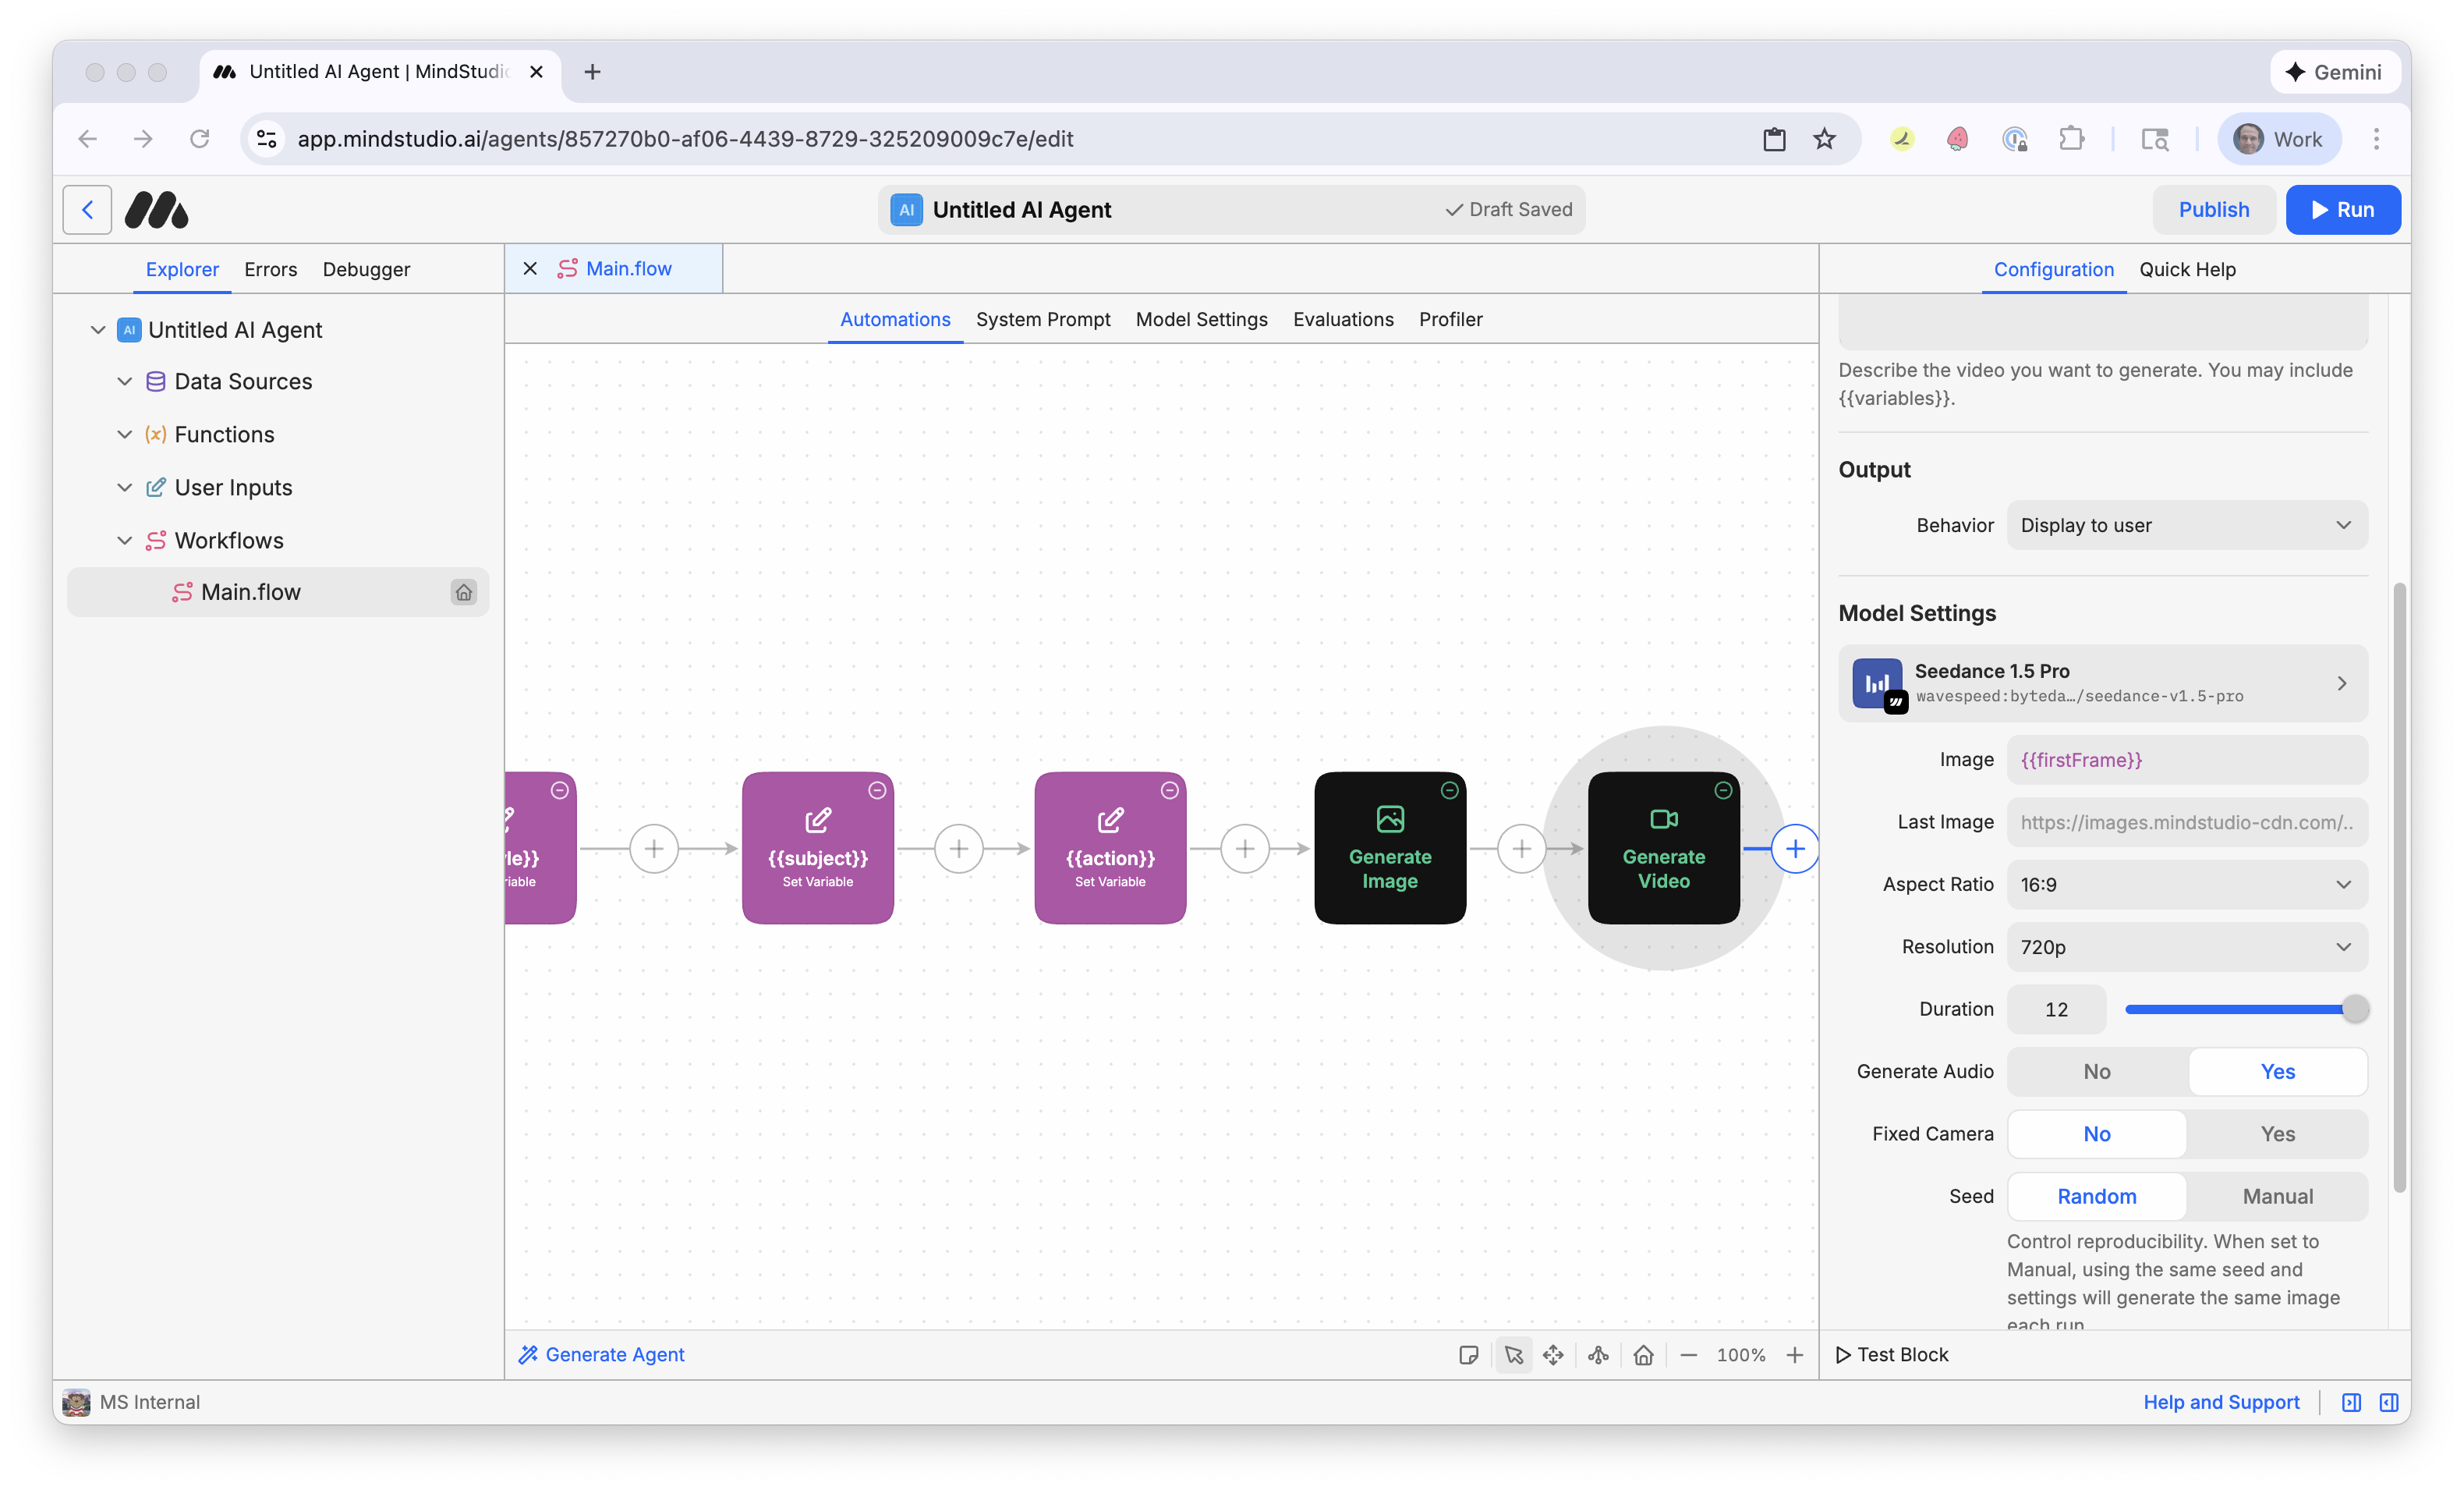Add a sticky note to the canvas
Viewport: 2464px width, 1490px height.
click(x=1468, y=1355)
